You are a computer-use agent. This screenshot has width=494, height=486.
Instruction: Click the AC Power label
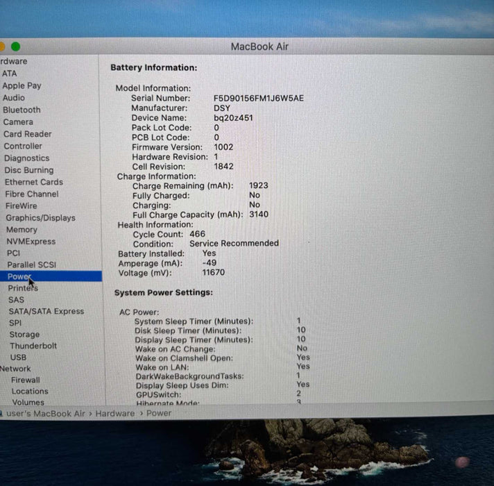[139, 312]
